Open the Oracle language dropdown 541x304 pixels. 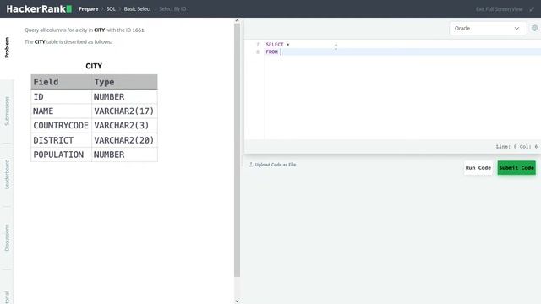click(x=488, y=28)
